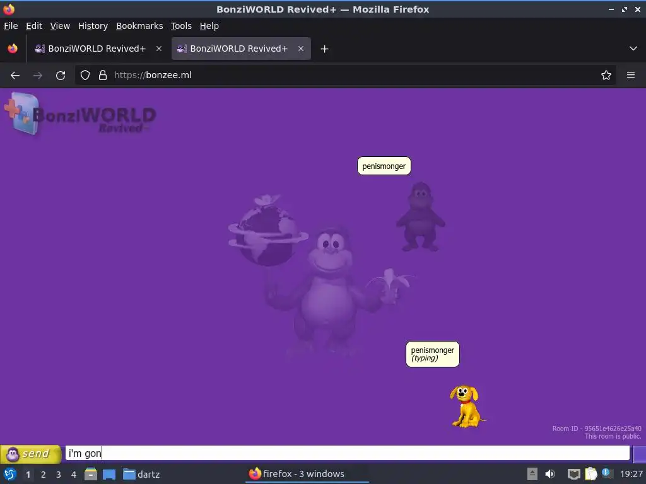Viewport: 646px width, 484px height.
Task: Open Firefox View pinned icon
Action: [13, 49]
